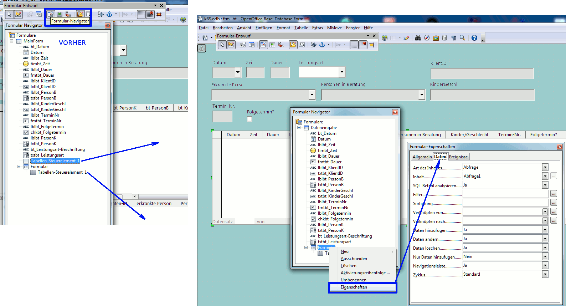Click the data sources cylinder icon
Screen dimensions: 566x306
click(444, 38)
